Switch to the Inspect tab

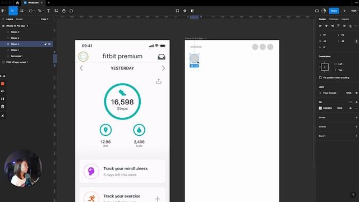pyautogui.click(x=345, y=19)
